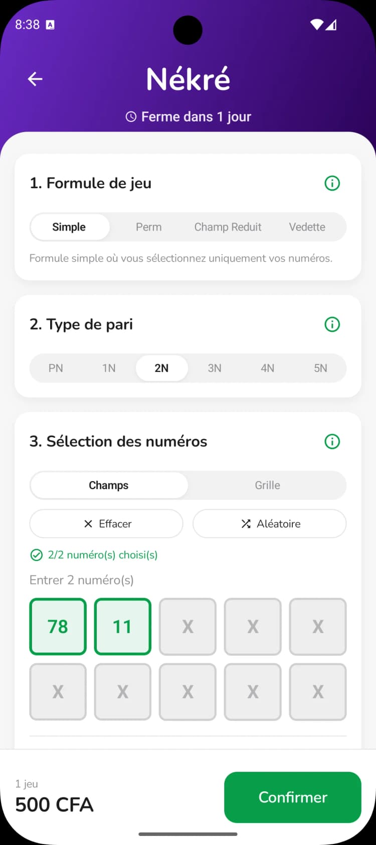Open info for Sélection des numéros
This screenshot has width=376, height=845.
click(x=332, y=441)
